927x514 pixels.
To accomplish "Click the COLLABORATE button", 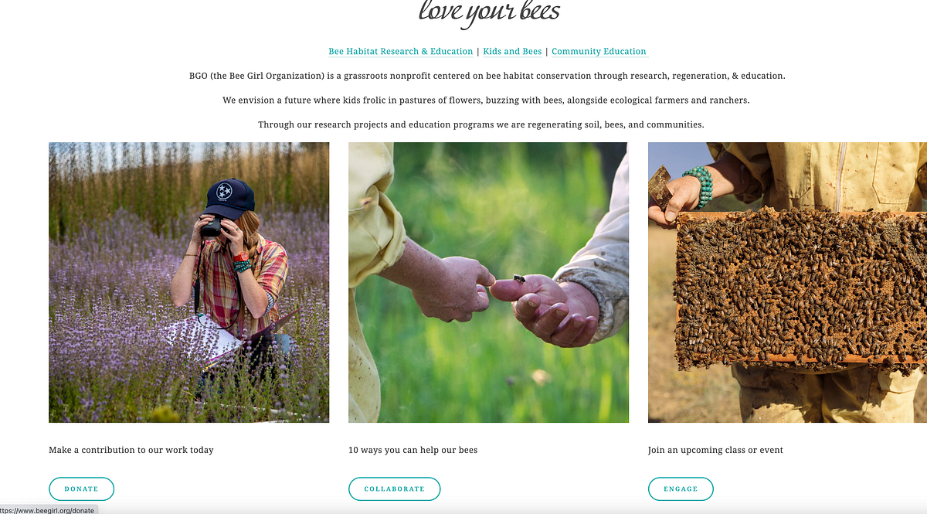I will (394, 488).
